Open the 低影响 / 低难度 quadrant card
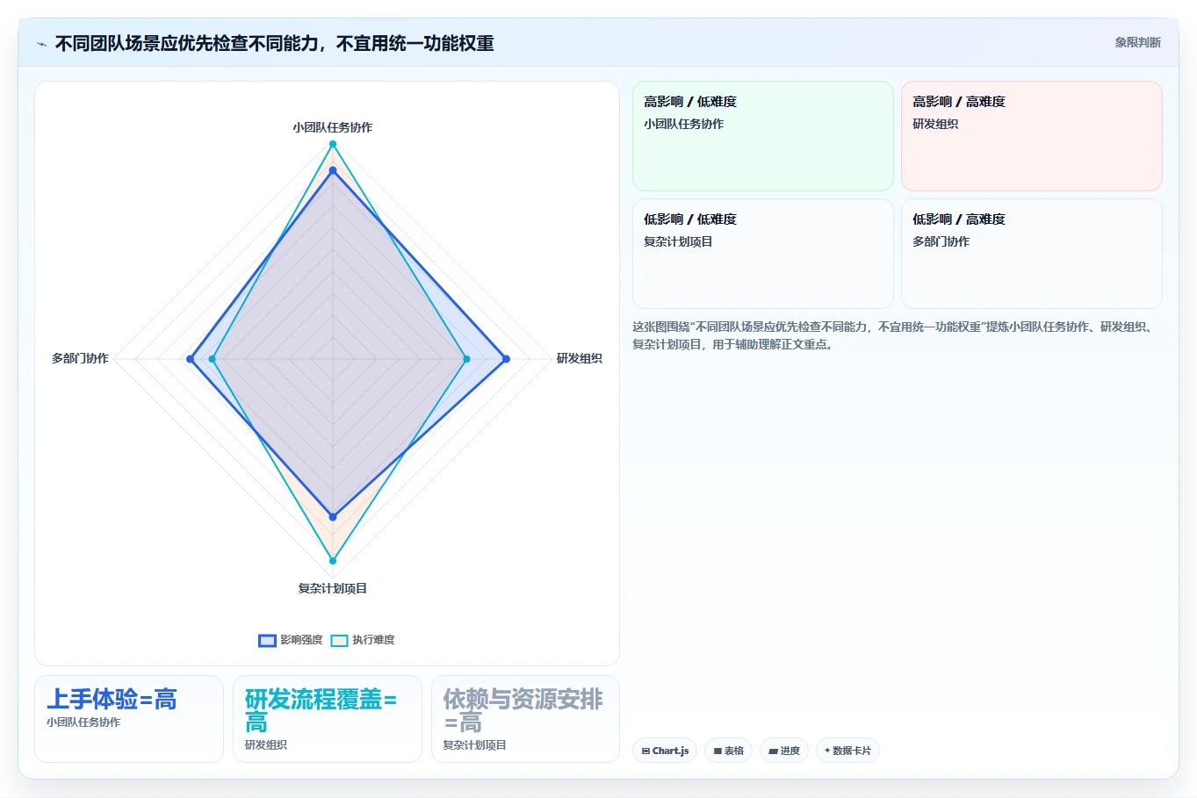This screenshot has width=1197, height=798. click(763, 254)
